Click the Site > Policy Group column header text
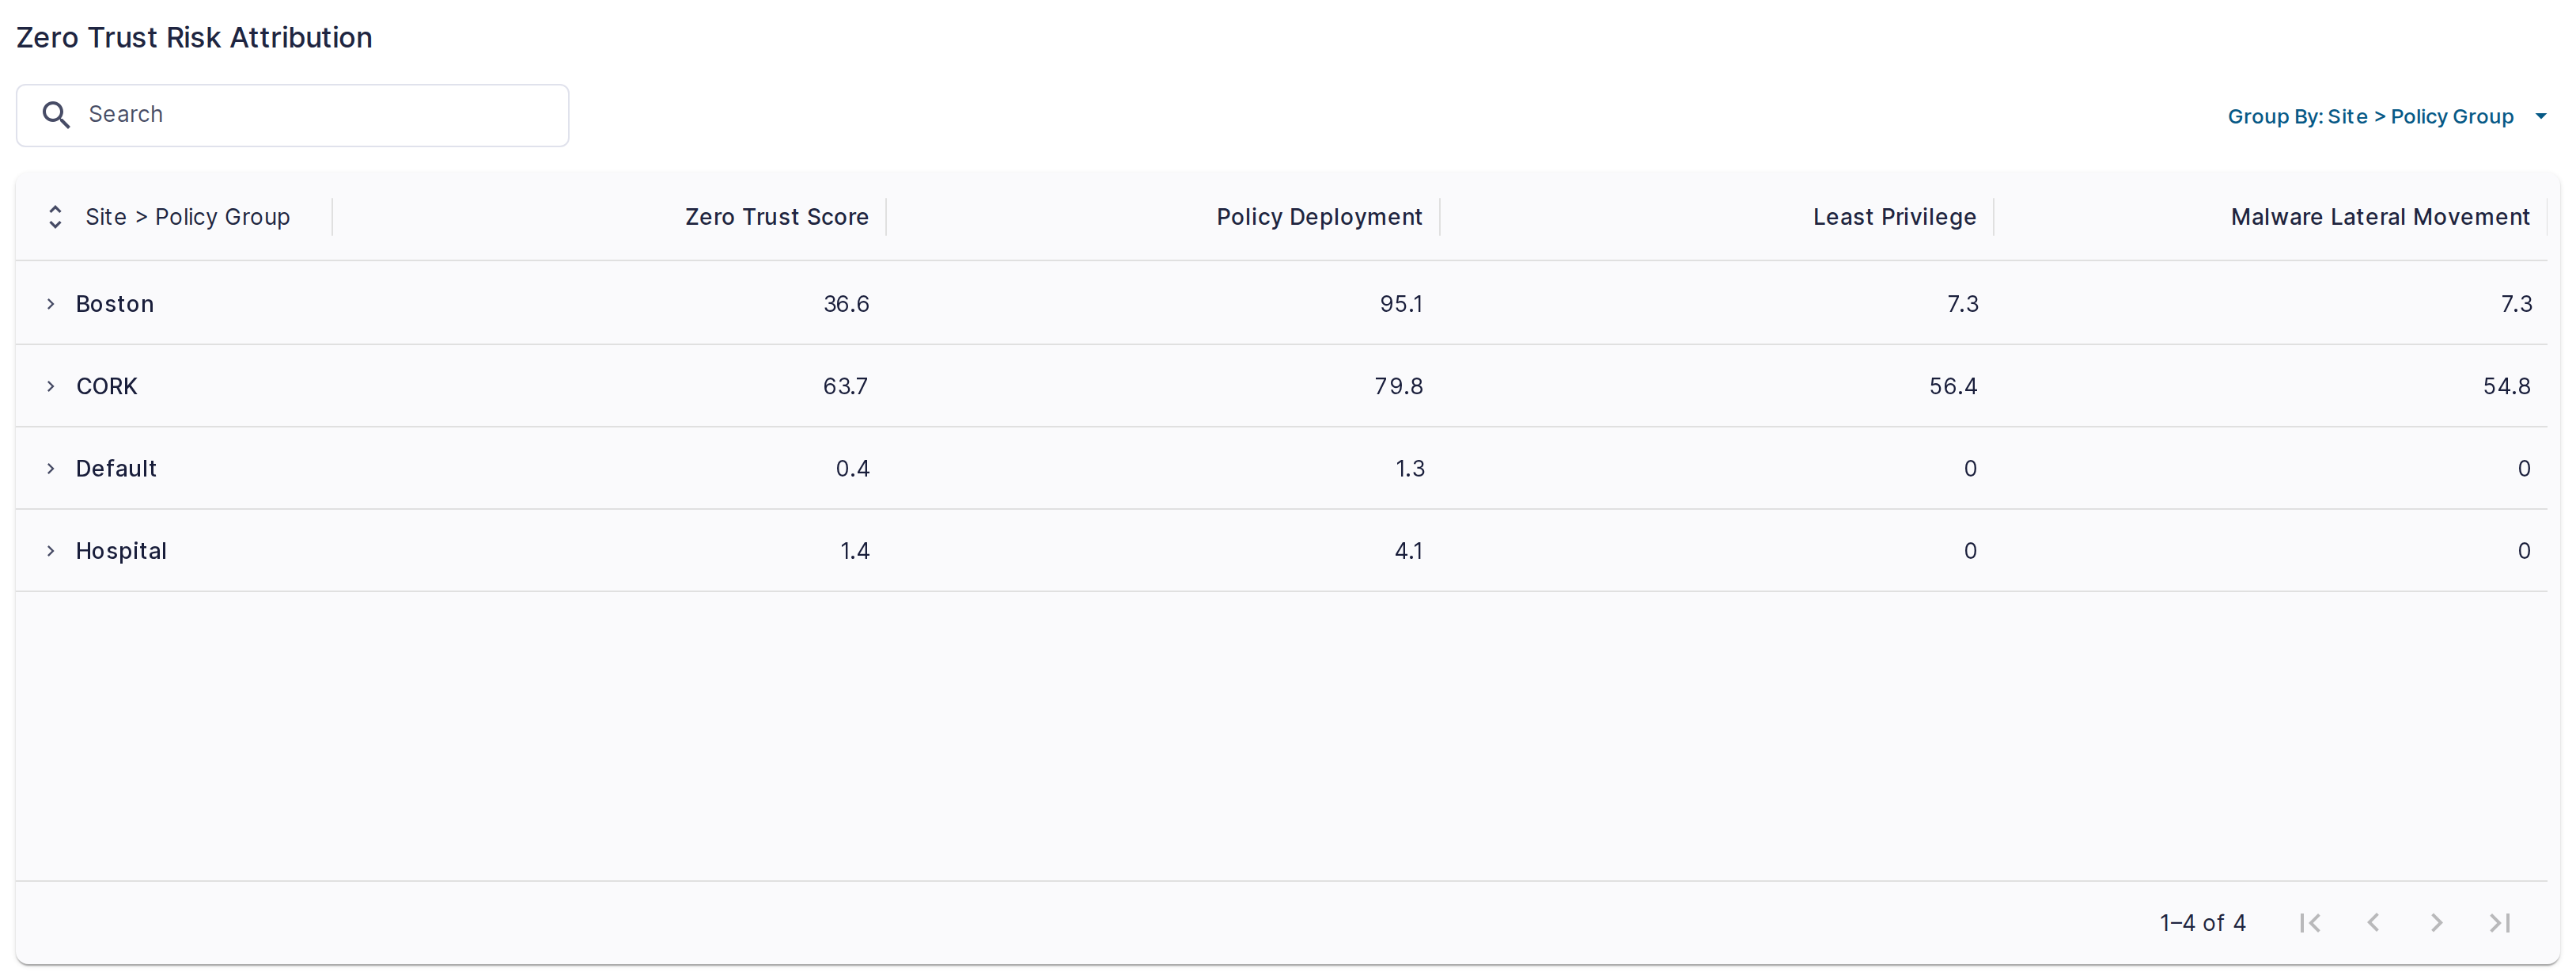Screen dimensions: 2576x980 [x=187, y=217]
